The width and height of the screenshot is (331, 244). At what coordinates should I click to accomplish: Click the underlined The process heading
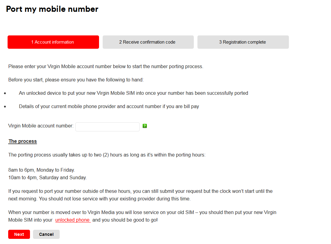[23, 141]
